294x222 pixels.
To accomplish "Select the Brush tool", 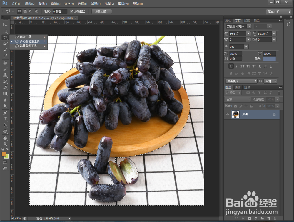I will coord(5,69).
